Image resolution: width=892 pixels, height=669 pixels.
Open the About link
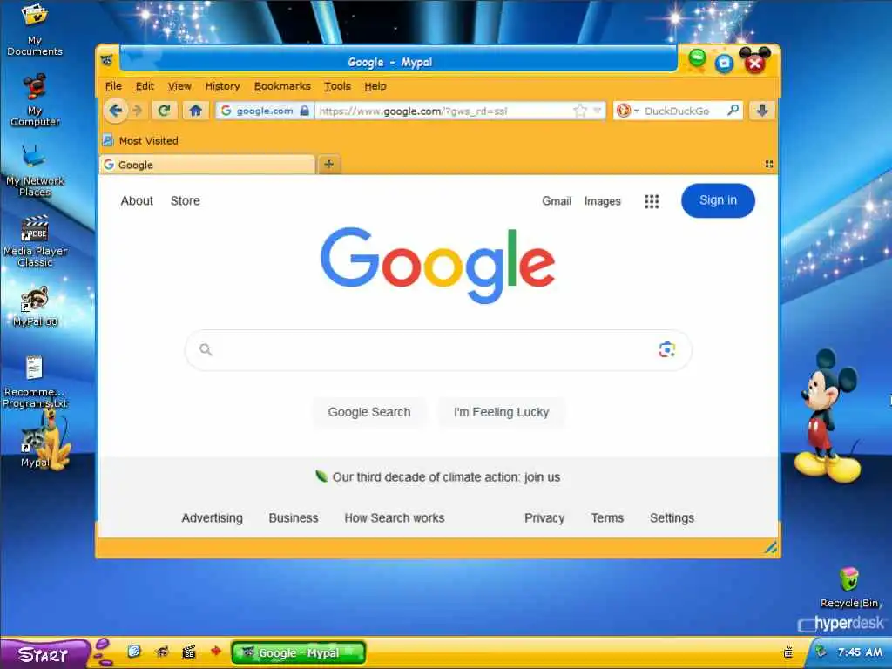[137, 201]
